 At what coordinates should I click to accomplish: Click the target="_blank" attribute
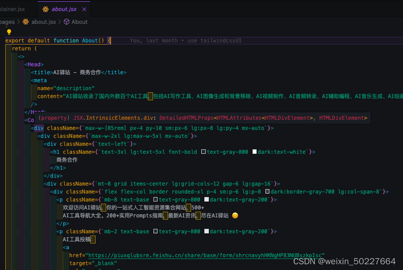(x=93, y=263)
